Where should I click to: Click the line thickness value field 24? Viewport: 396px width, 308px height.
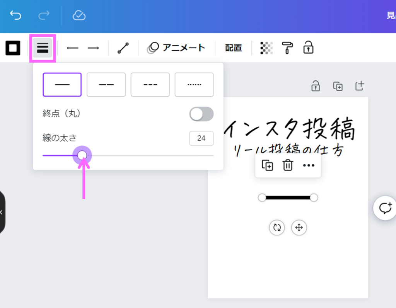click(x=201, y=138)
